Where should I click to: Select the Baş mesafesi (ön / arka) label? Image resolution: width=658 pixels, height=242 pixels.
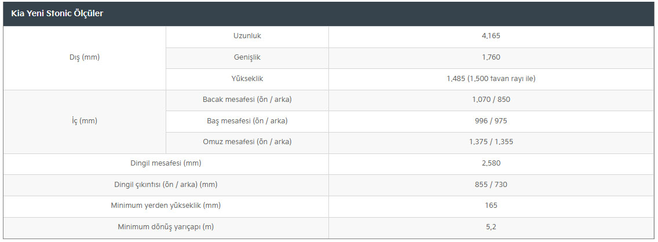[x=247, y=121]
